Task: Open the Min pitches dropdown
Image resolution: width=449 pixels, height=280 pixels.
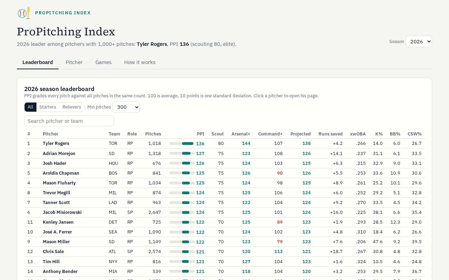Action: 126,107
